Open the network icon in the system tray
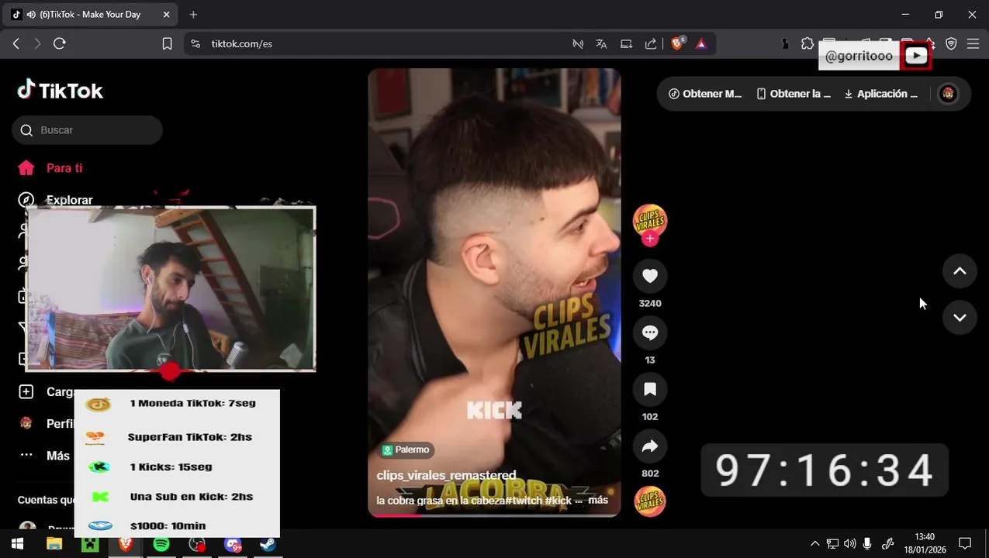 (832, 544)
